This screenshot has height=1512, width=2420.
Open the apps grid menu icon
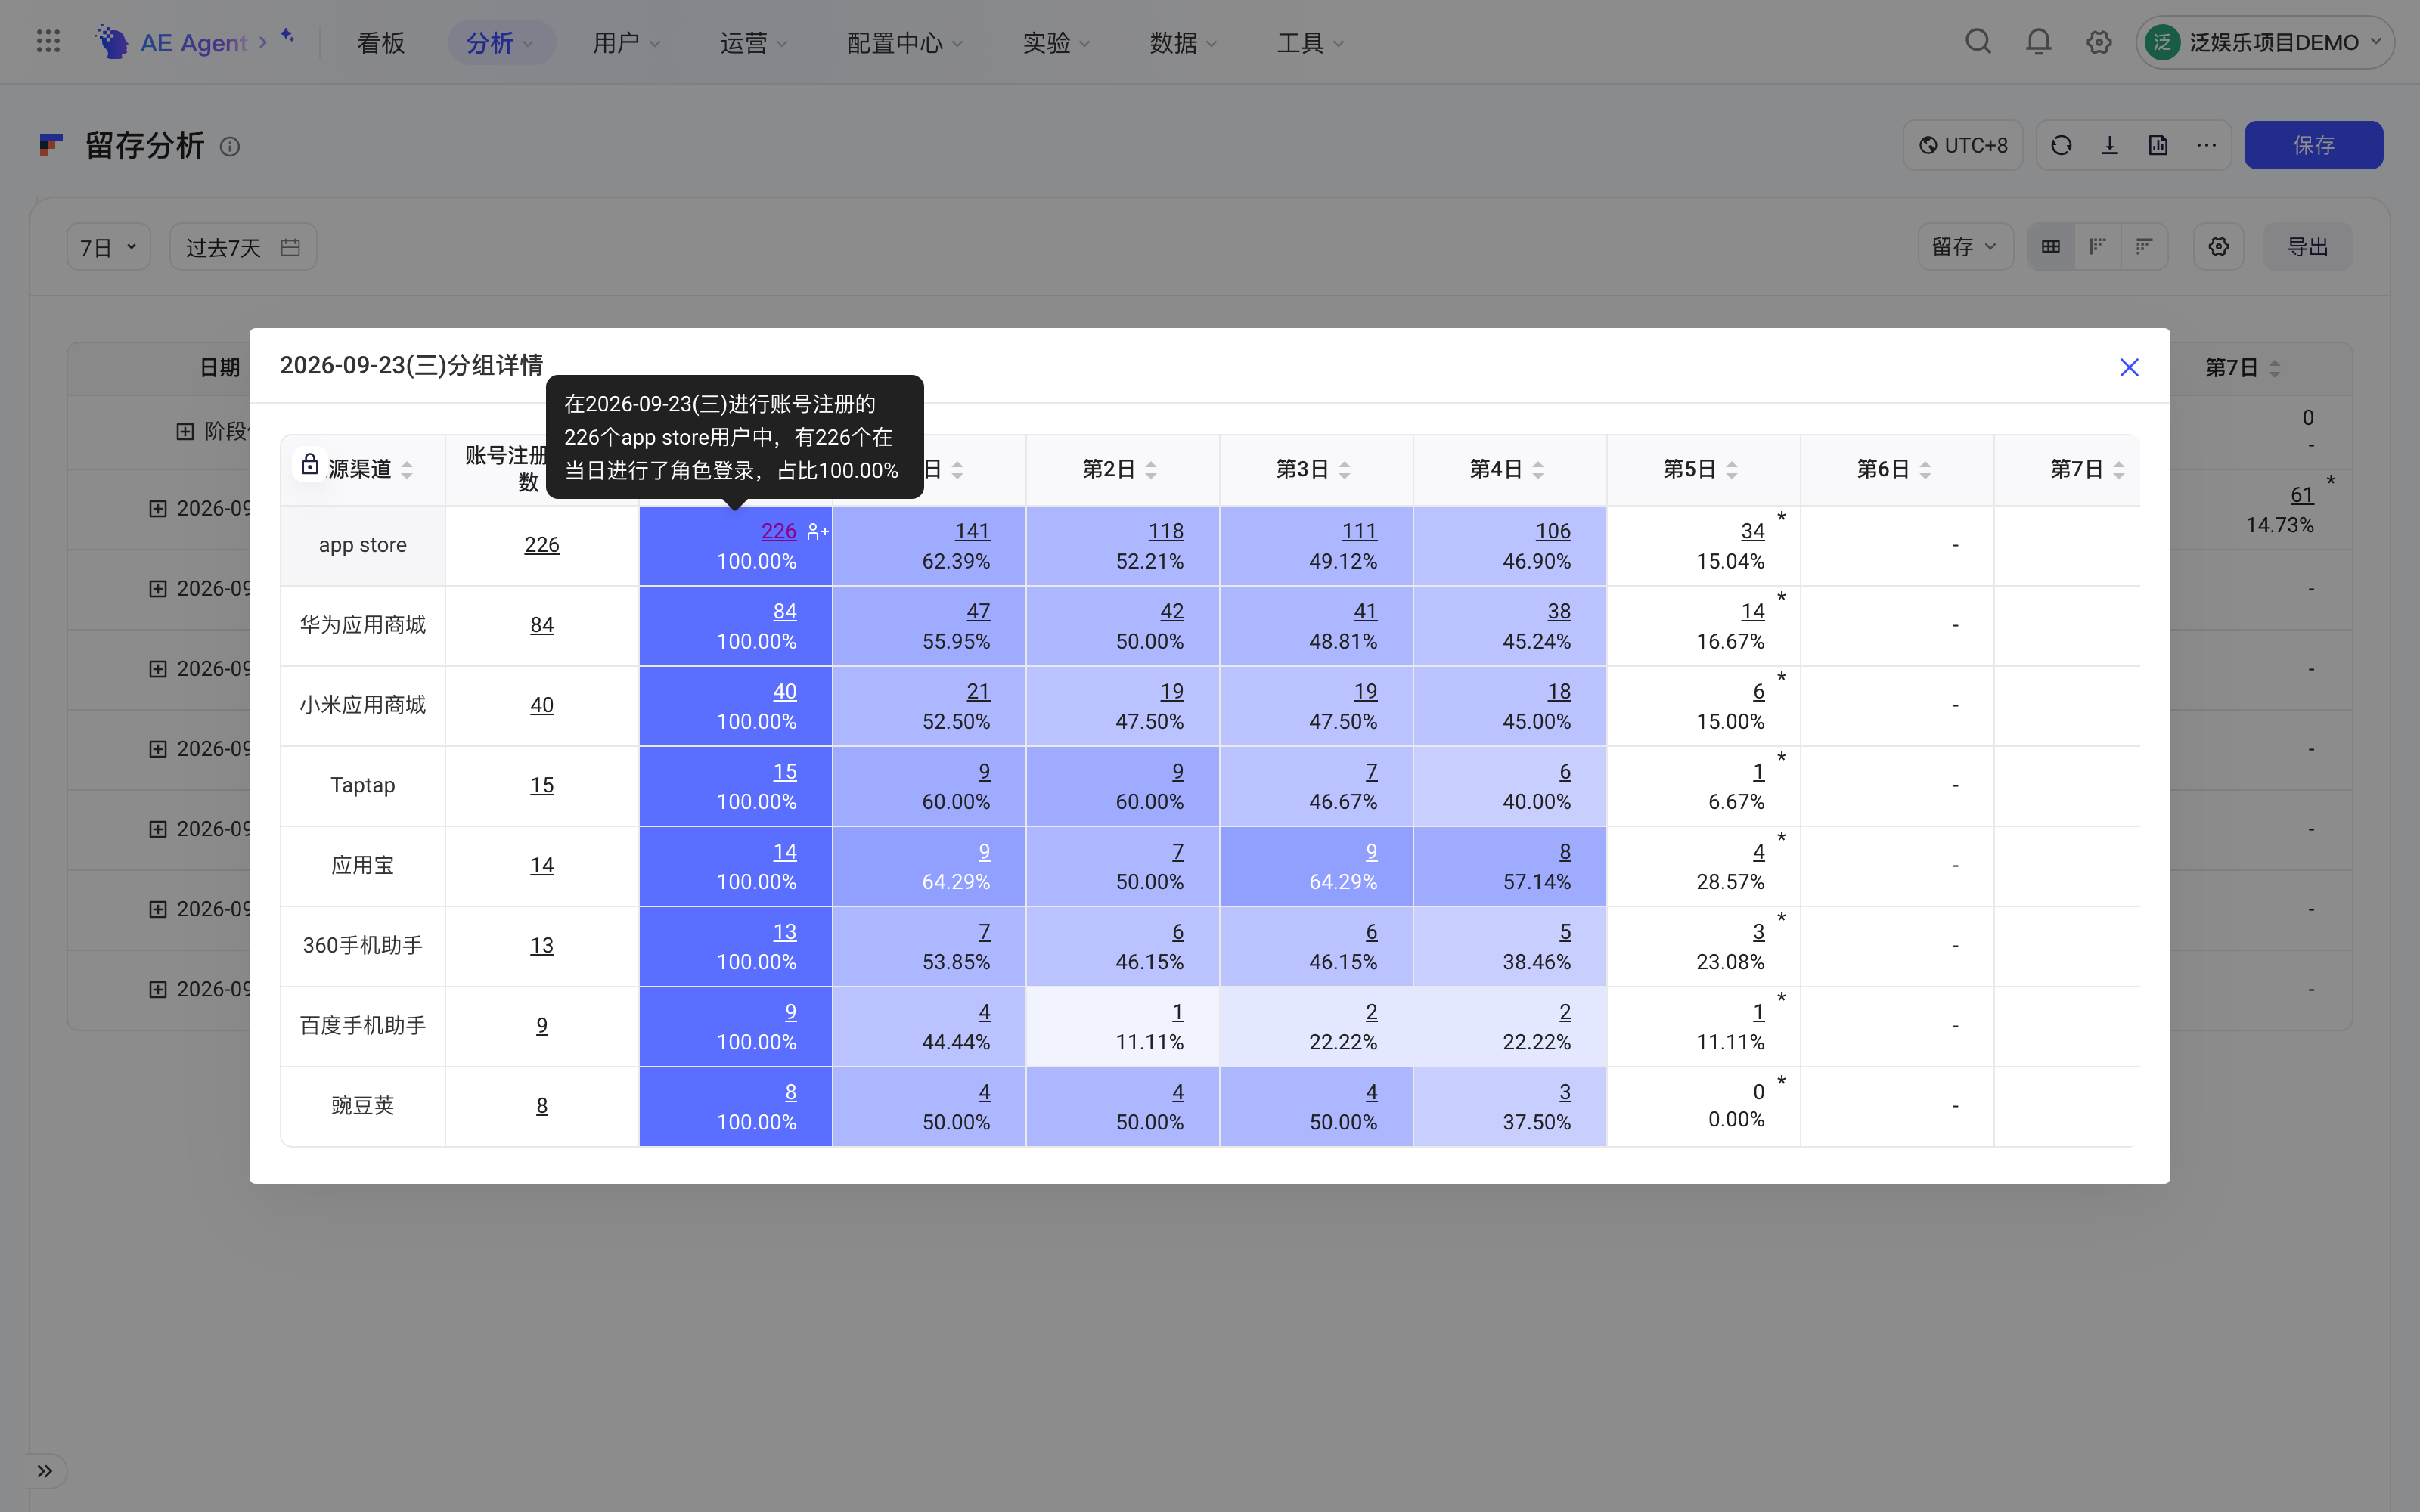[x=48, y=42]
